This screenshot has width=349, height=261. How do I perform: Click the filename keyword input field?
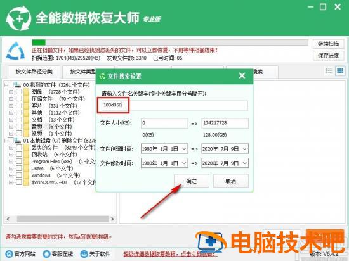[175, 105]
